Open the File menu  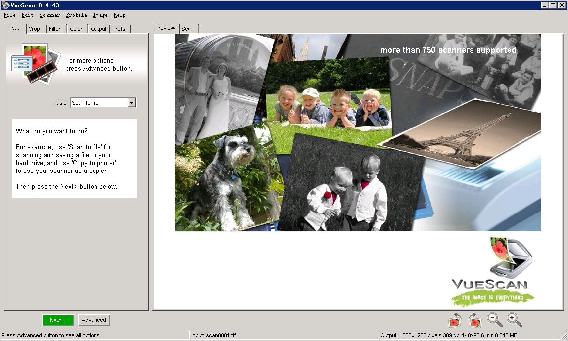click(9, 15)
